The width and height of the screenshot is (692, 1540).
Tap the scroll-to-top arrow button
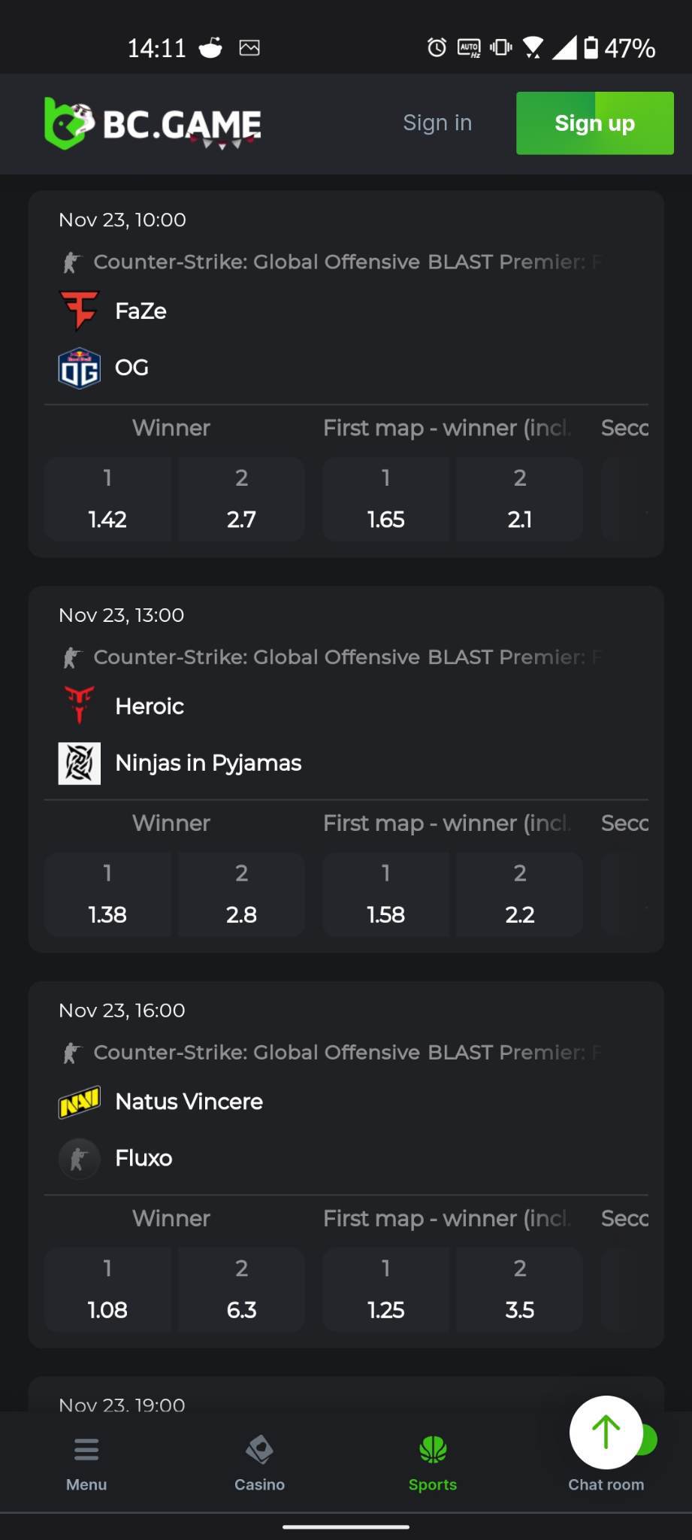[x=606, y=1432]
